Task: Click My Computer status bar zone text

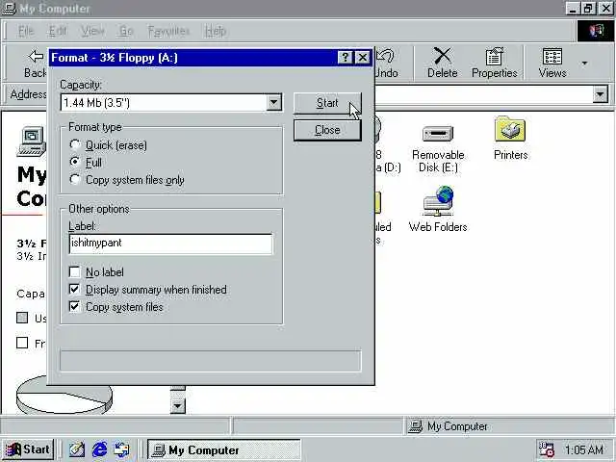Action: (457, 426)
